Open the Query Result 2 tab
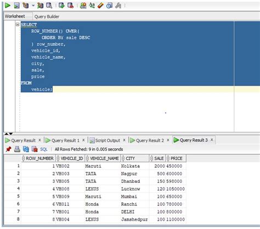 (x=150, y=141)
